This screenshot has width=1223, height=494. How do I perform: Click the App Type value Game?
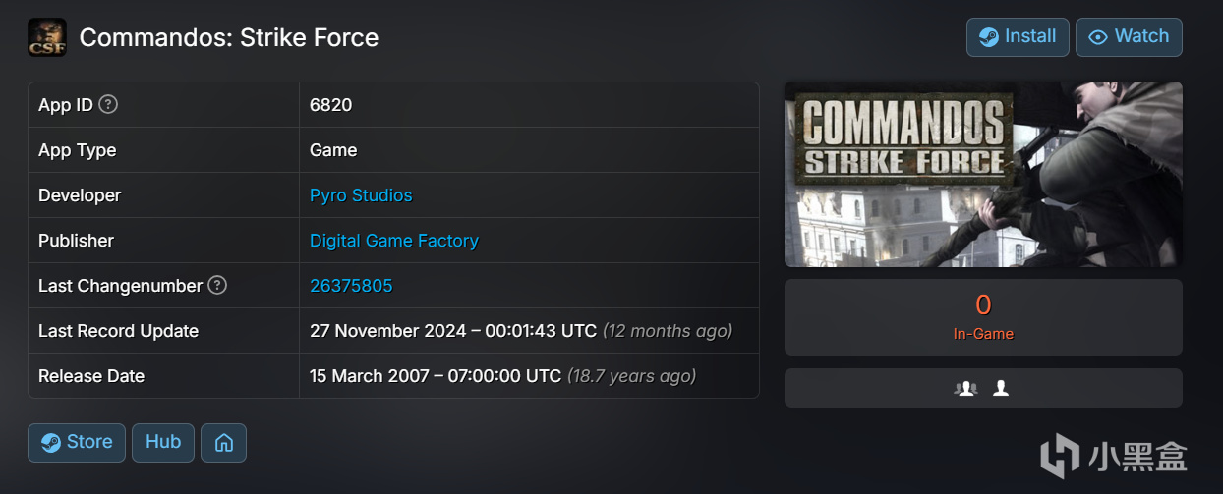tap(333, 150)
